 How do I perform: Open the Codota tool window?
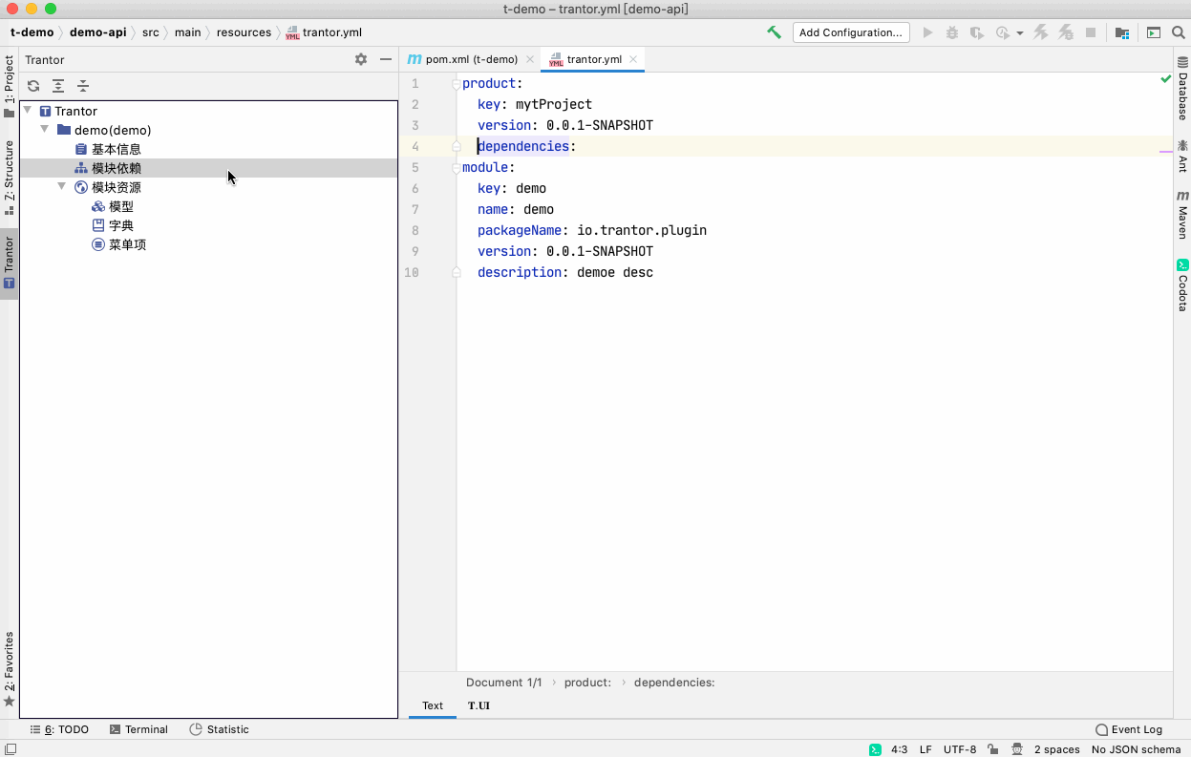click(1182, 284)
